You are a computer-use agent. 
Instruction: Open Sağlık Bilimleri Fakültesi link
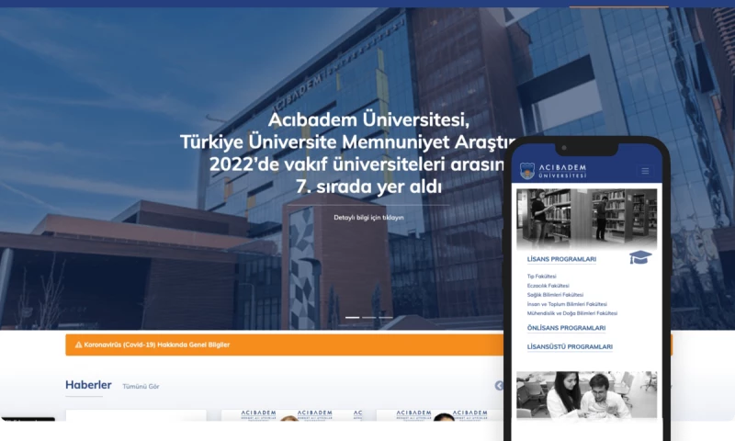(555, 295)
